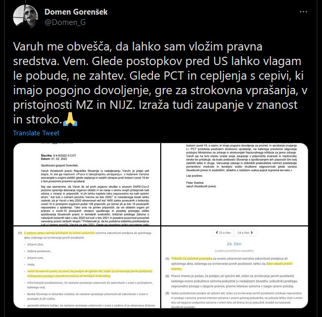Click the praying hands emoji in tweet
This screenshot has width=322, height=317.
pyautogui.click(x=70, y=119)
